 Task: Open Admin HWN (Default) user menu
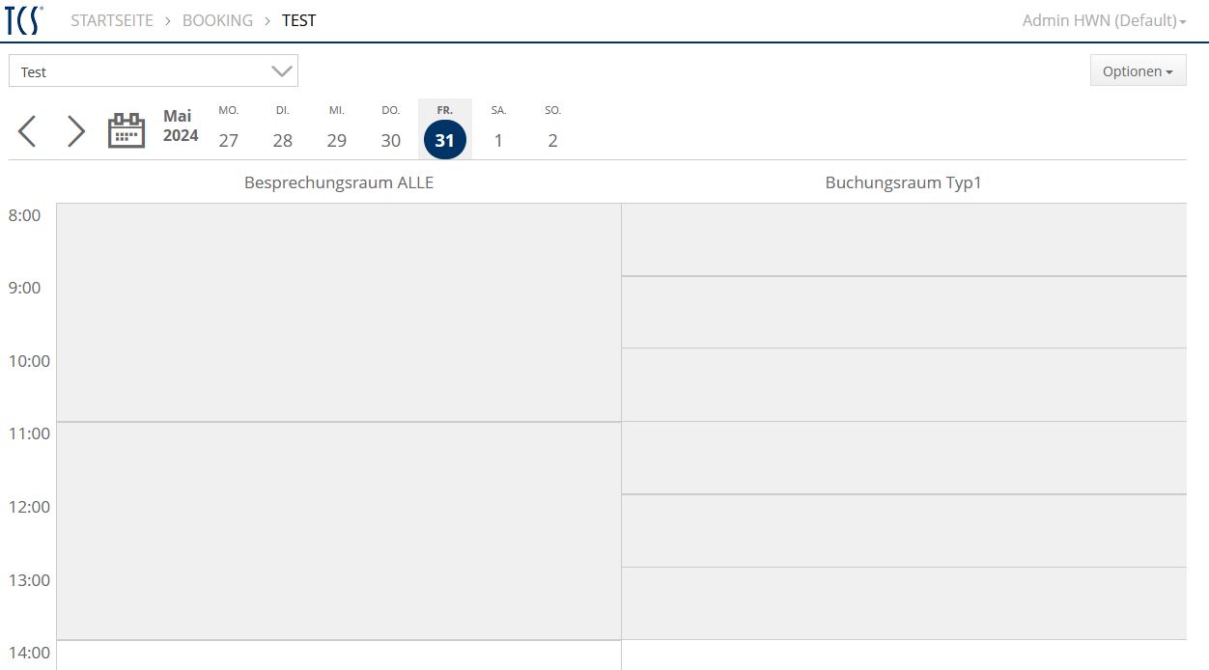[1104, 20]
